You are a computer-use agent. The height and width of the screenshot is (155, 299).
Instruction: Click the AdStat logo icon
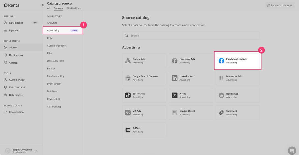point(128,130)
